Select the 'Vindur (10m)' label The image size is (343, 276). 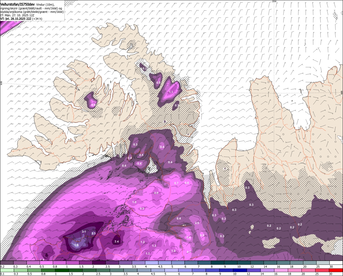click(45, 5)
